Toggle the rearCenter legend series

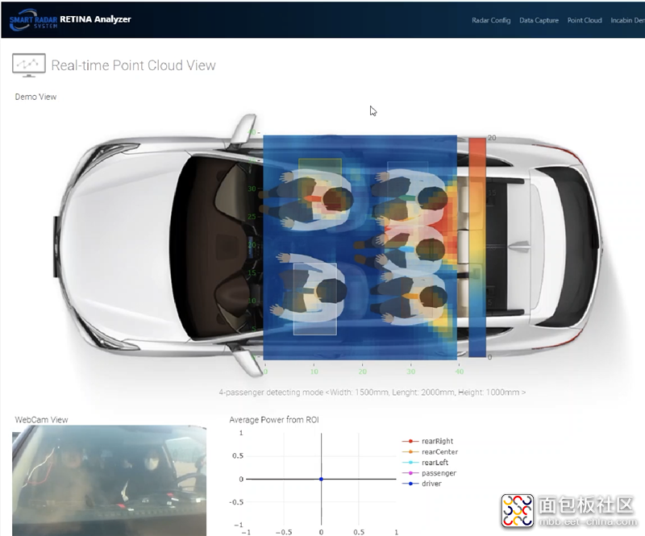[x=430, y=451]
